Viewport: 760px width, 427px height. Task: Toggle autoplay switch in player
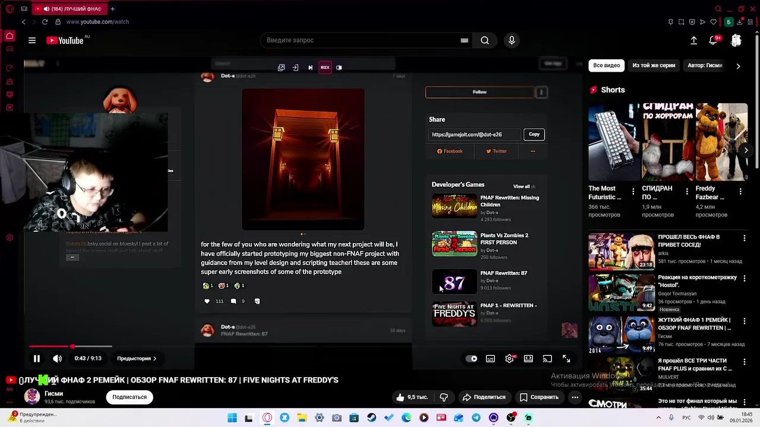click(471, 358)
